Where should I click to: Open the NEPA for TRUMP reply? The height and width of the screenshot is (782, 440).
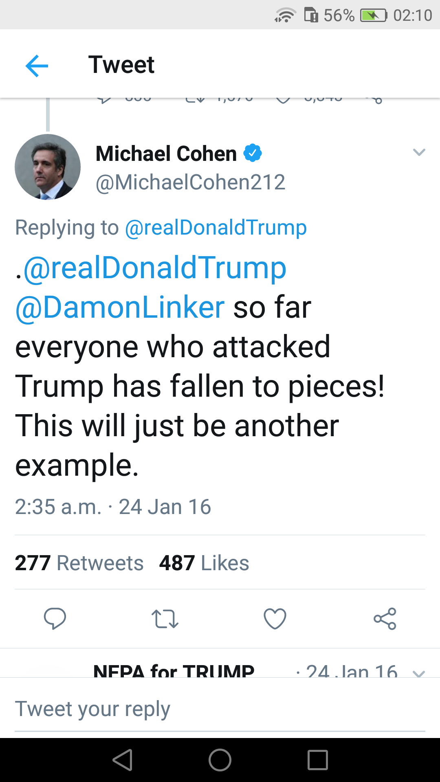[x=174, y=670]
